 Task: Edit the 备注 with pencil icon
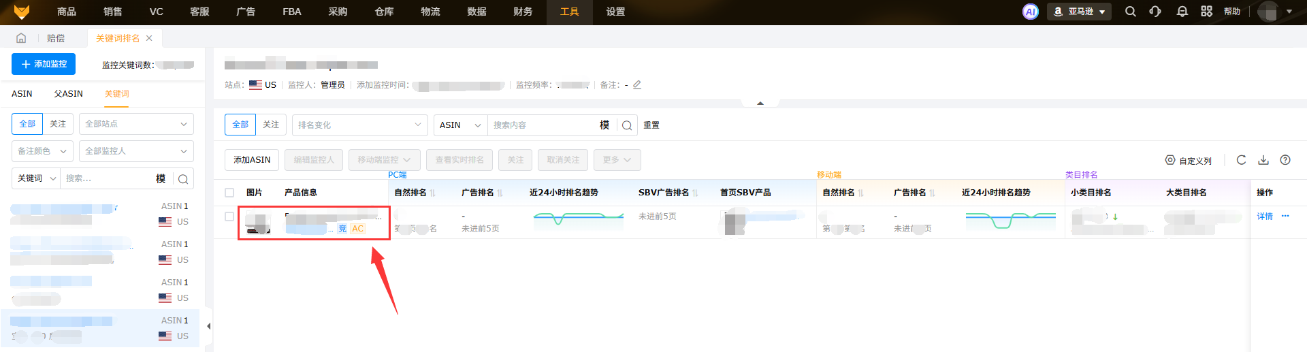pos(637,85)
